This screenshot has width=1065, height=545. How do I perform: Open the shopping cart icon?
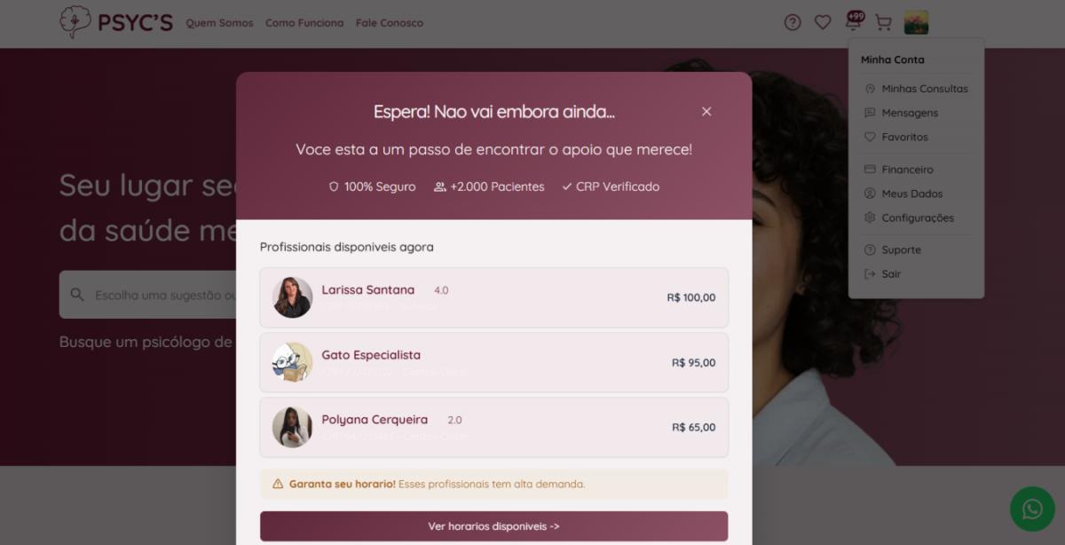coord(883,23)
